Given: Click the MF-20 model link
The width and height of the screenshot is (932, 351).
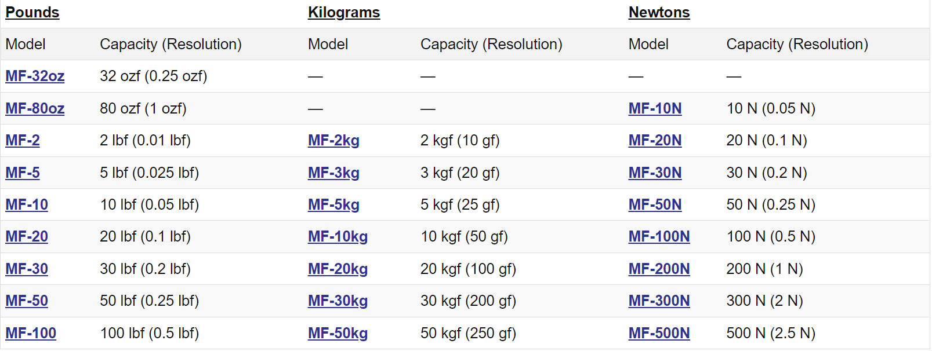Looking at the screenshot, I should (x=27, y=236).
